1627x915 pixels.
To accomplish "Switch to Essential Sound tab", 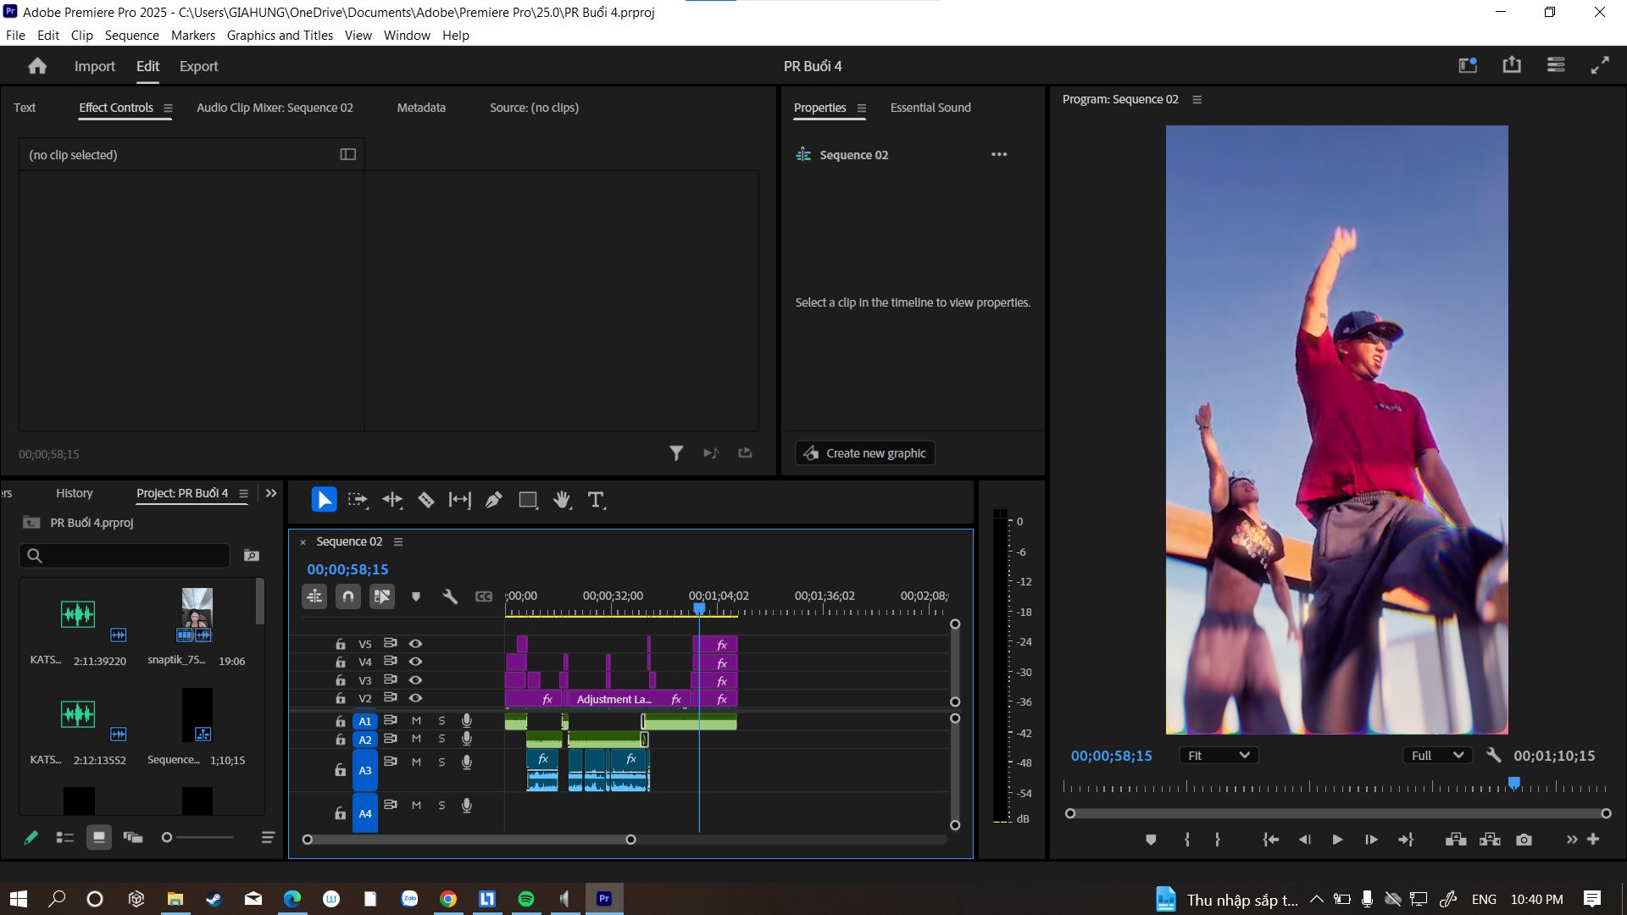I will pyautogui.click(x=930, y=108).
